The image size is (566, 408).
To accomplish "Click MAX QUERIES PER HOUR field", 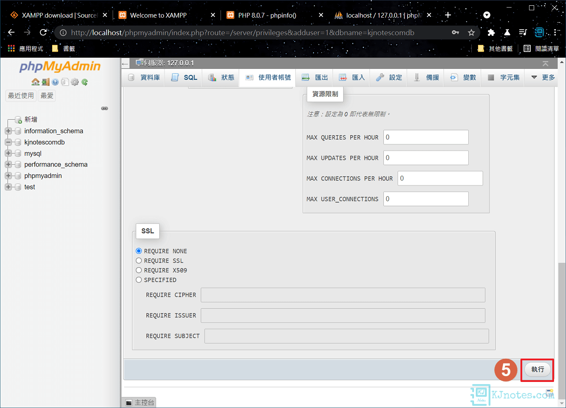I will [426, 137].
